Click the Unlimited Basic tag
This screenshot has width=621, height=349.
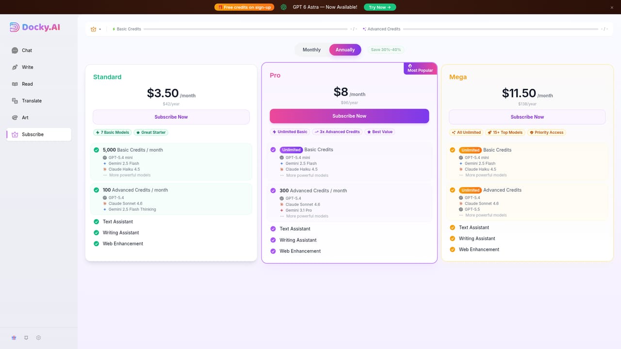(290, 132)
